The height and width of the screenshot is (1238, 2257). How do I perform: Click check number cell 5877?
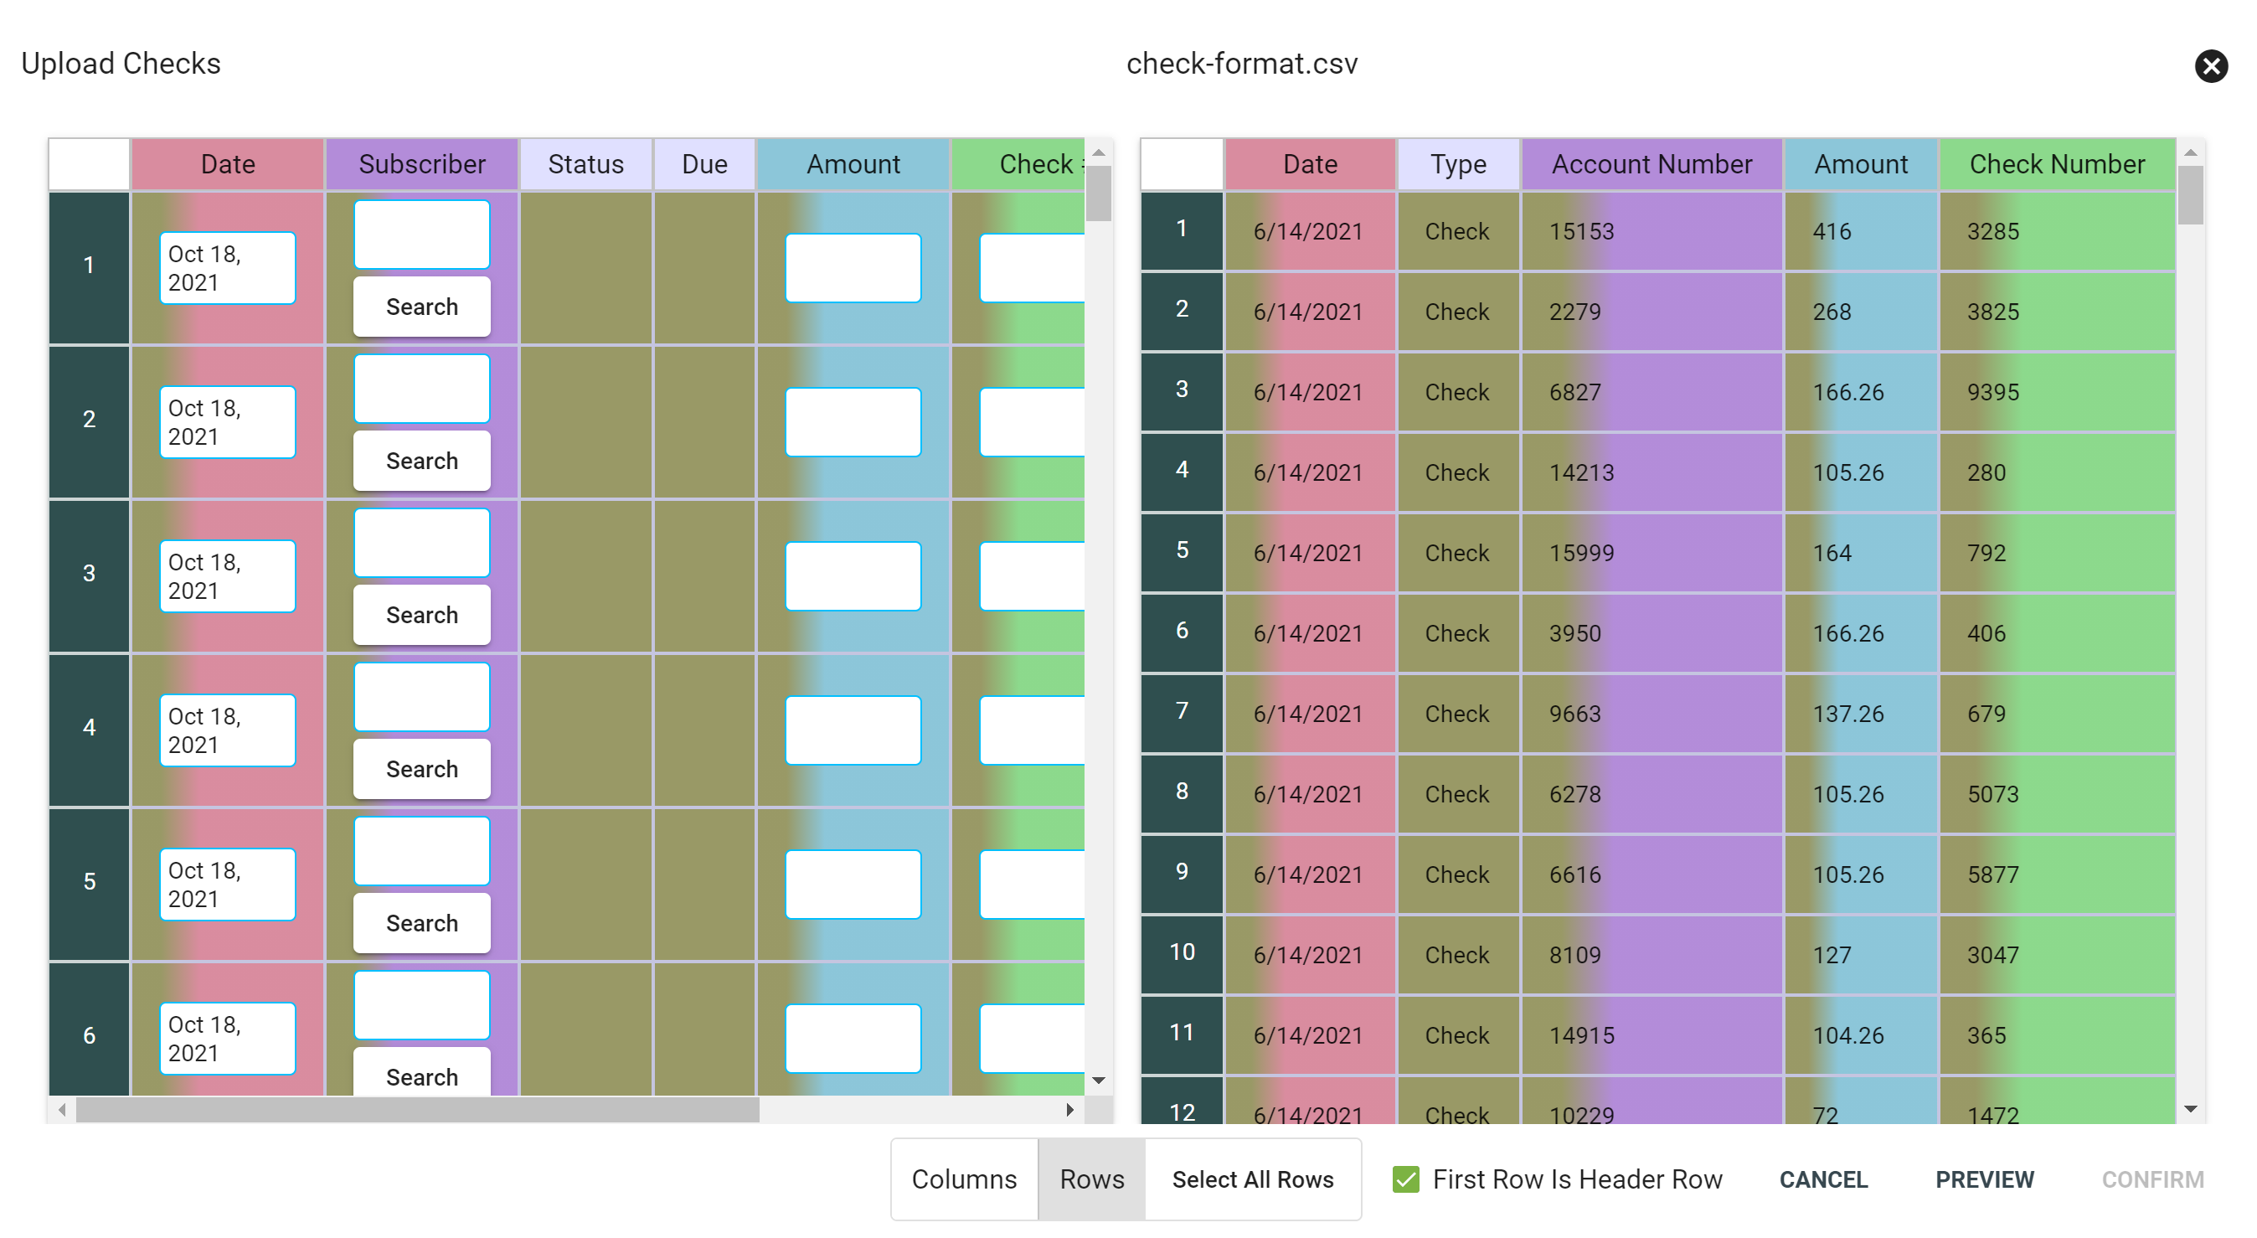(2056, 874)
